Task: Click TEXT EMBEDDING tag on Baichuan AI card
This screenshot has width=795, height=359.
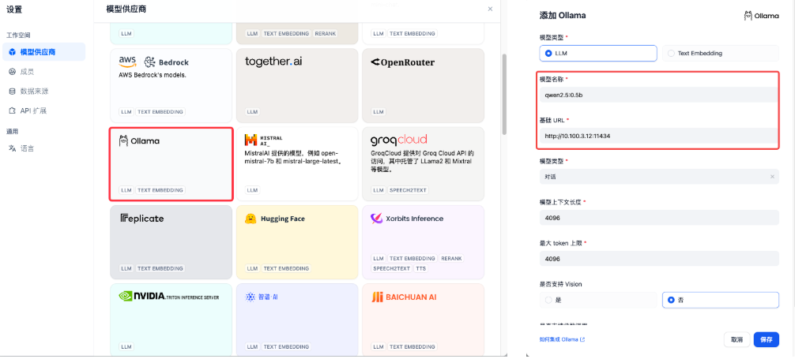Action: point(413,347)
